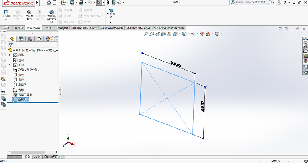Switch to the SOLIDWORKS Inspection tab
Screen dimensions: 308x163
click(169, 28)
